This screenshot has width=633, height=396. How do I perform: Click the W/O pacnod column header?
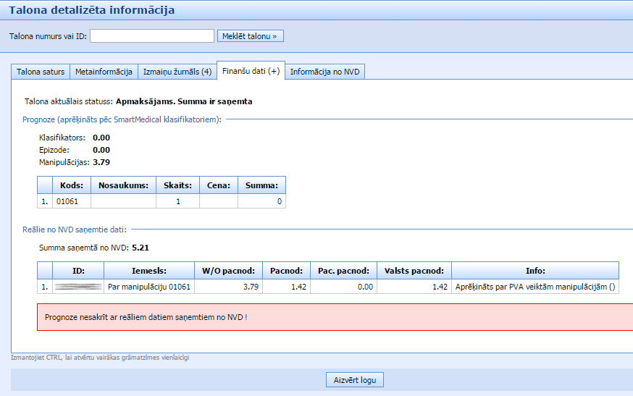[x=228, y=270]
